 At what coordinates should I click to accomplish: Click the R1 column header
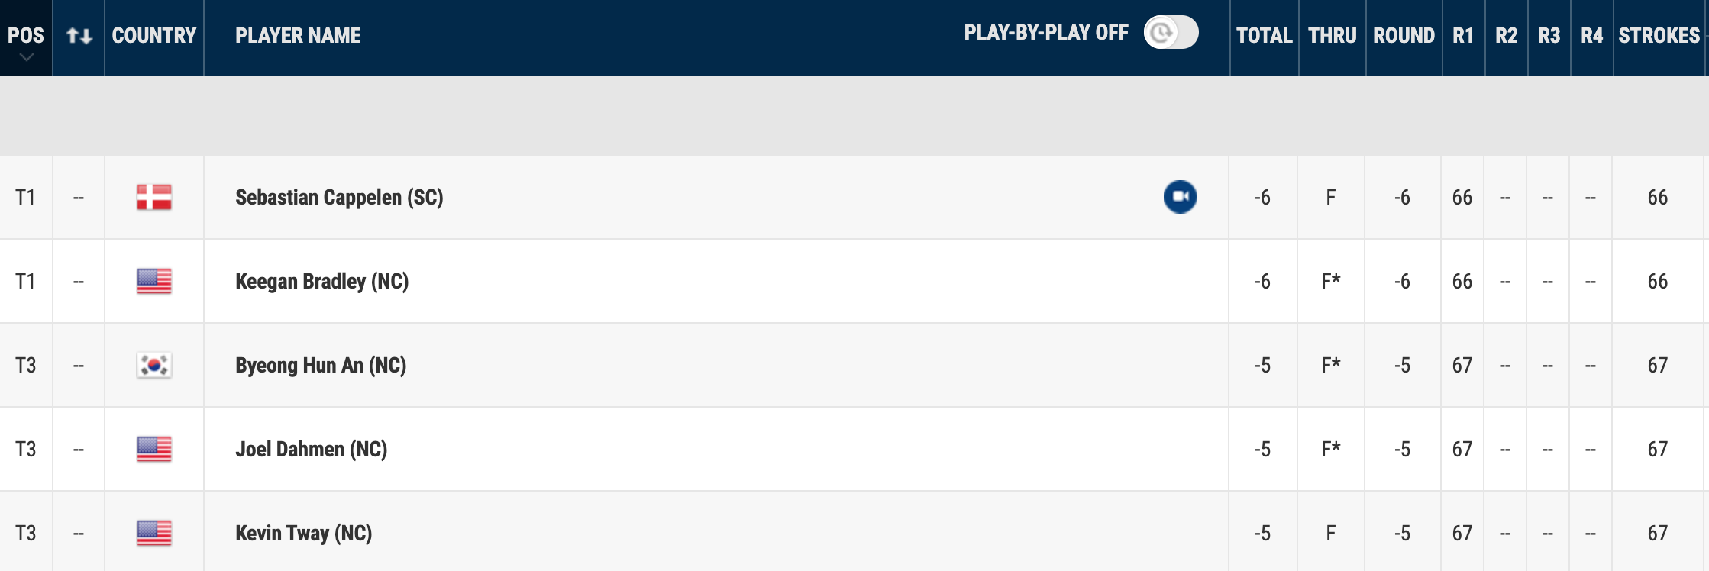(x=1463, y=35)
